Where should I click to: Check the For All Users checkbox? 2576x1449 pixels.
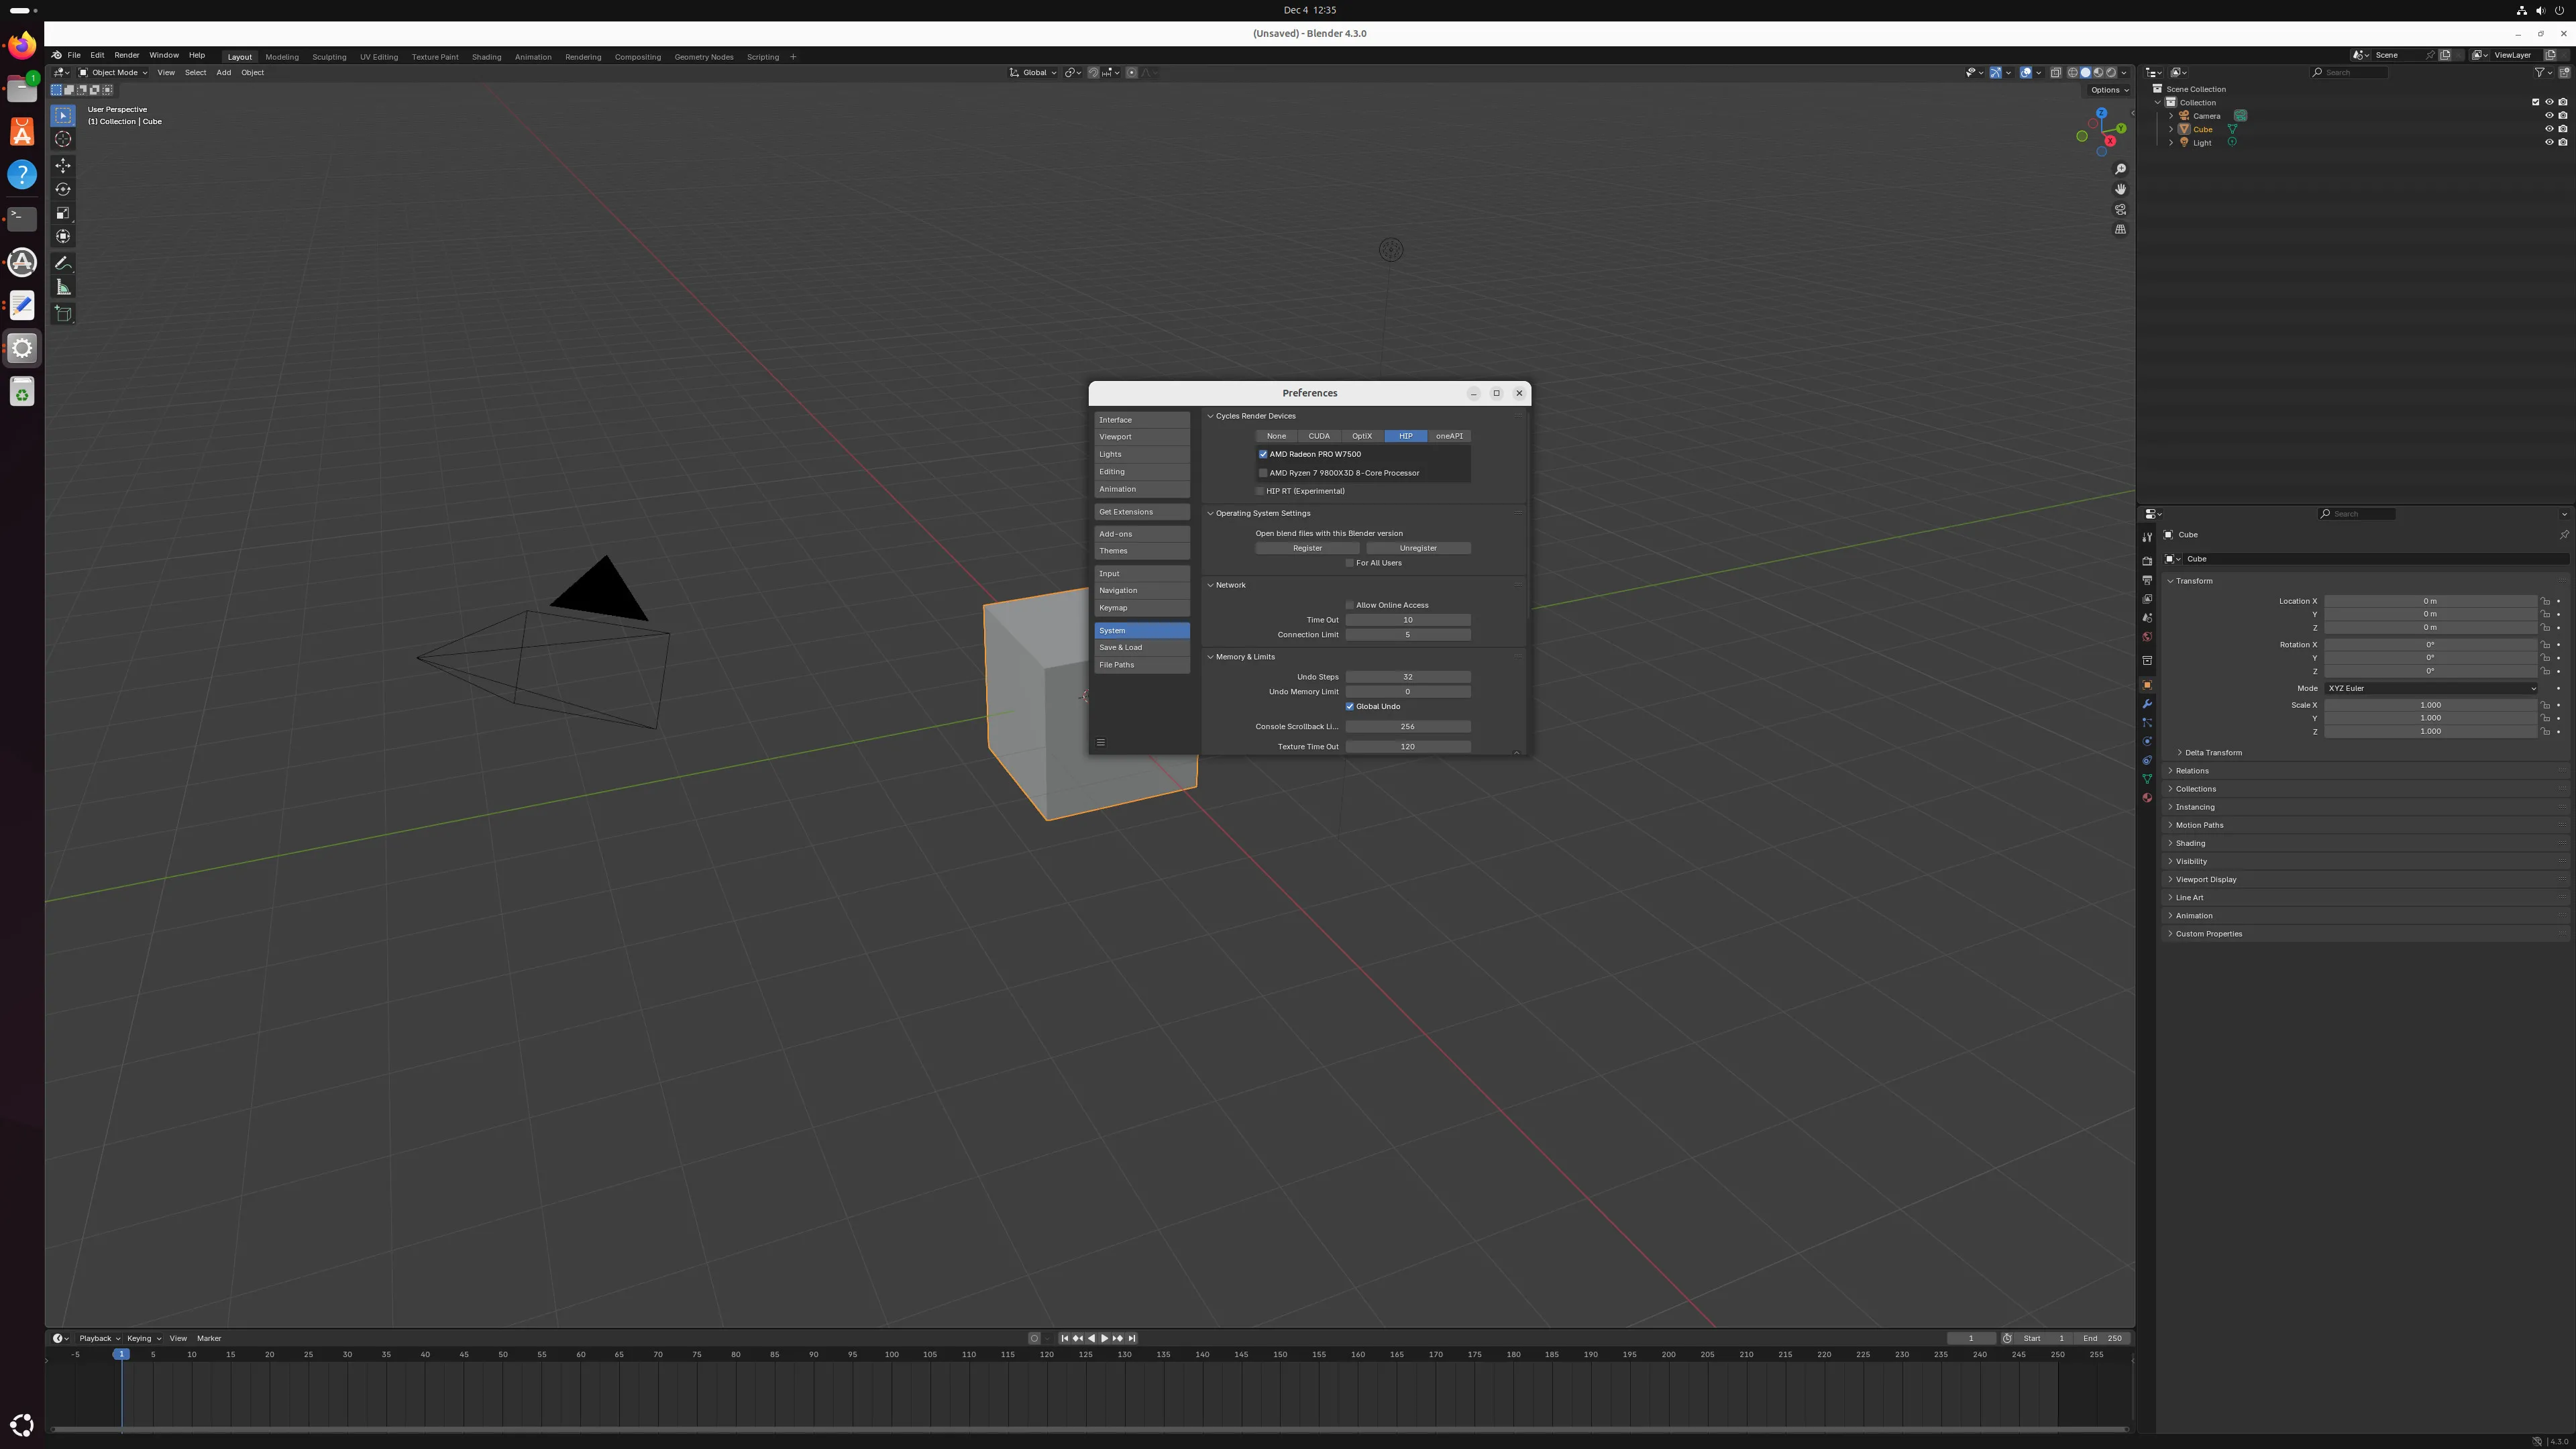[1350, 563]
